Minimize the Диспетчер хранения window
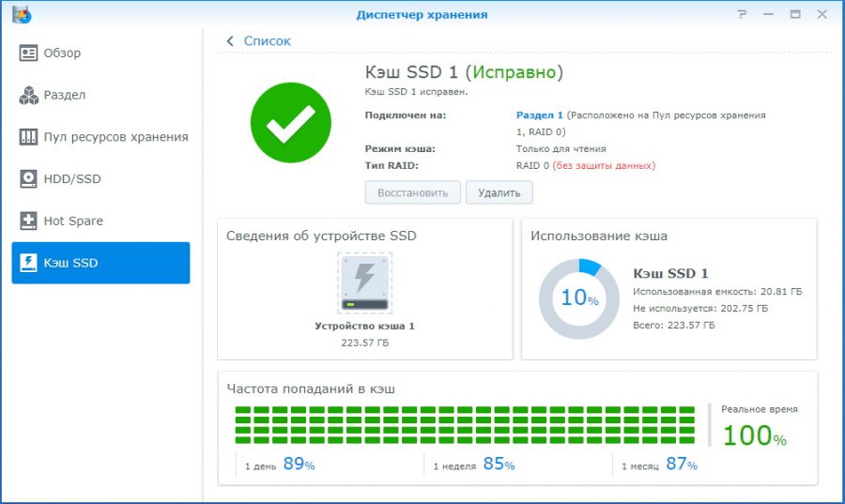This screenshot has height=504, width=845. pos(768,14)
